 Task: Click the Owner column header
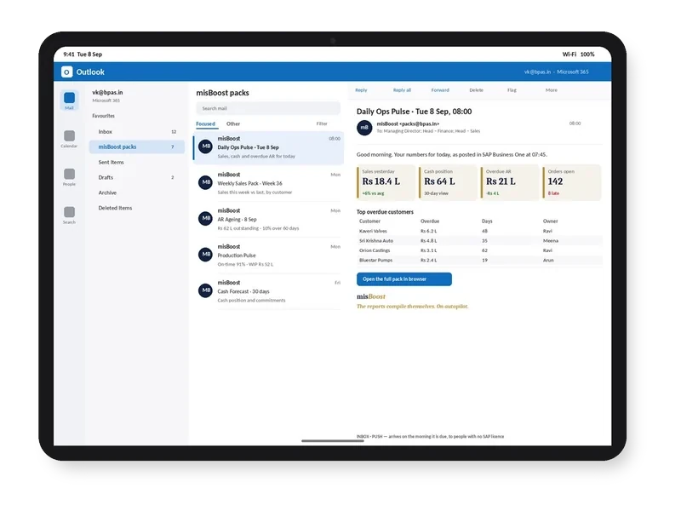point(550,221)
